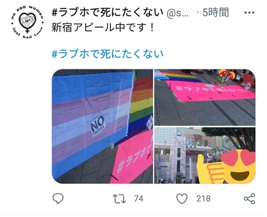View the 218 likes count

click(x=204, y=199)
